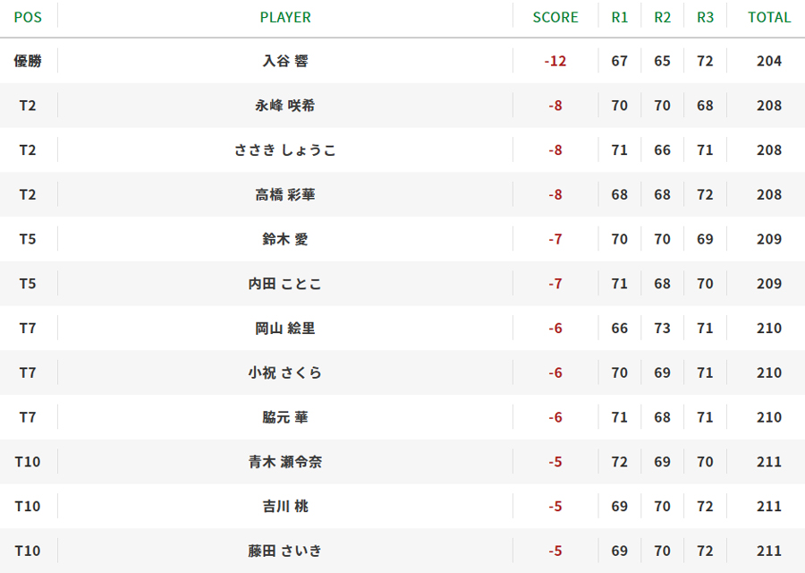
Task: Select player 小祝 さくら
Action: (x=285, y=373)
